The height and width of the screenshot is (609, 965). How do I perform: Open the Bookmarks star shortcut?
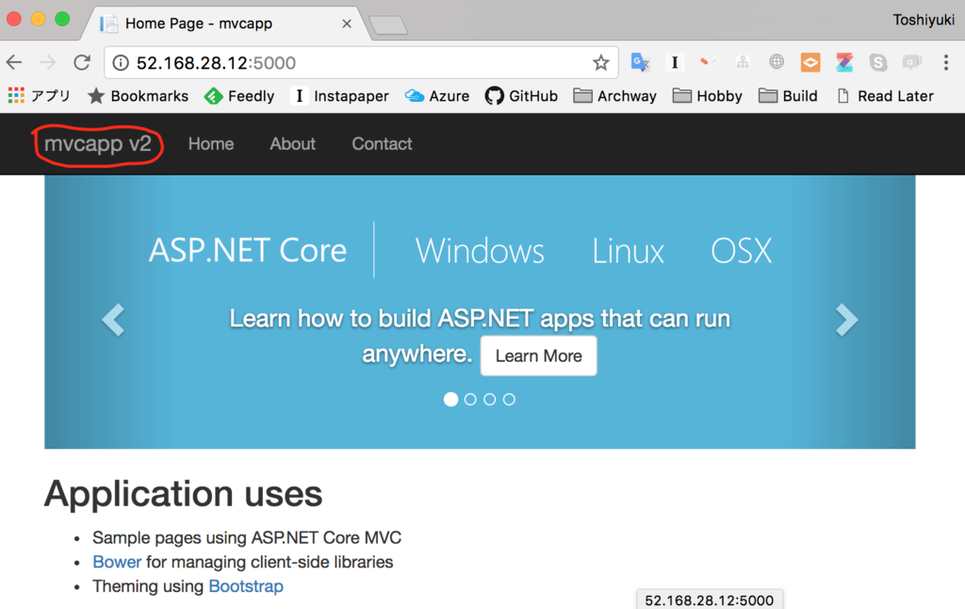[138, 96]
